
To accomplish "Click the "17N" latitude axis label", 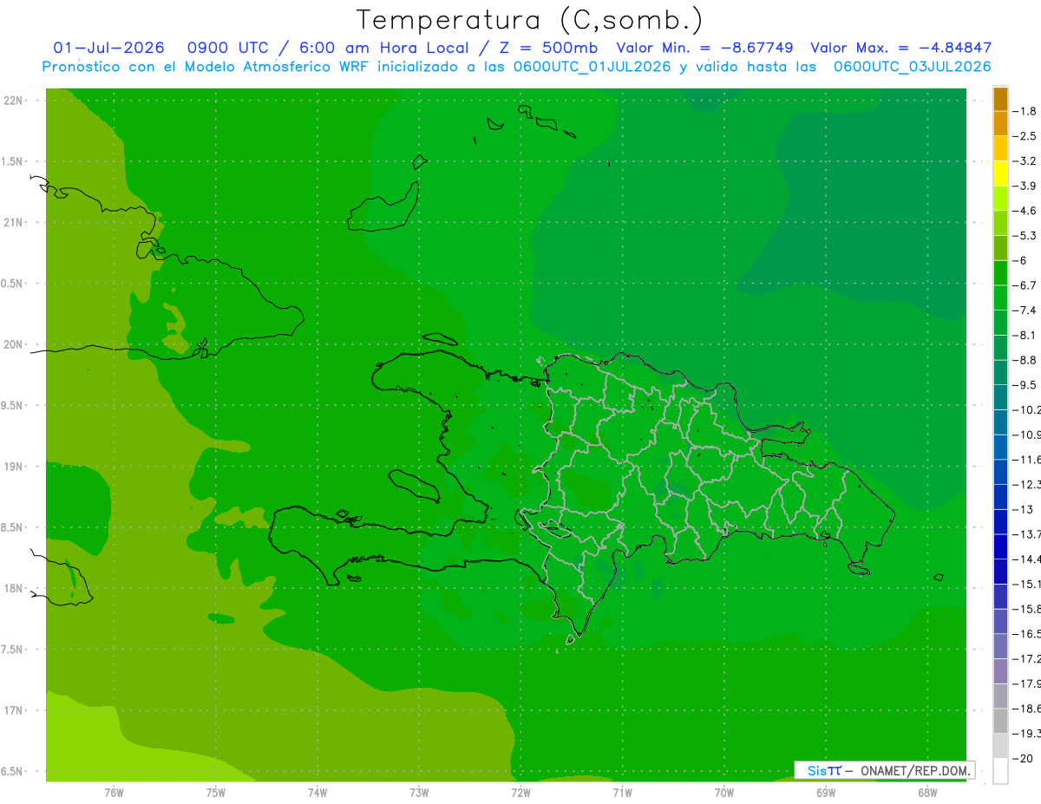I will 15,710.
